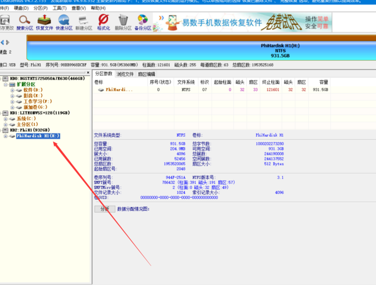Click the 121601 end cylinder table cell
The width and height of the screenshot is (376, 285).
coord(273,90)
